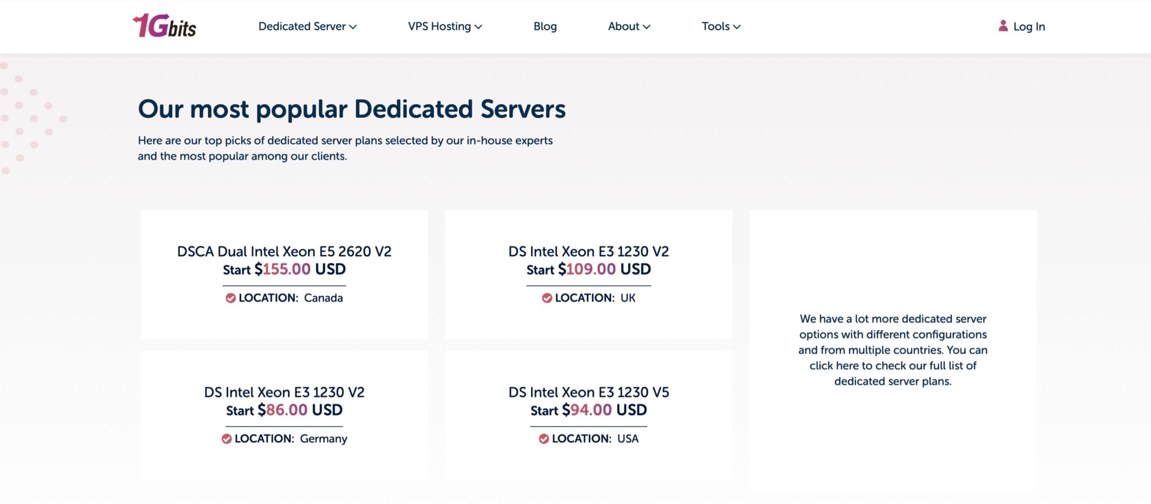The width and height of the screenshot is (1151, 504).
Task: Click the LOCATION: Germany text
Action: [291, 439]
